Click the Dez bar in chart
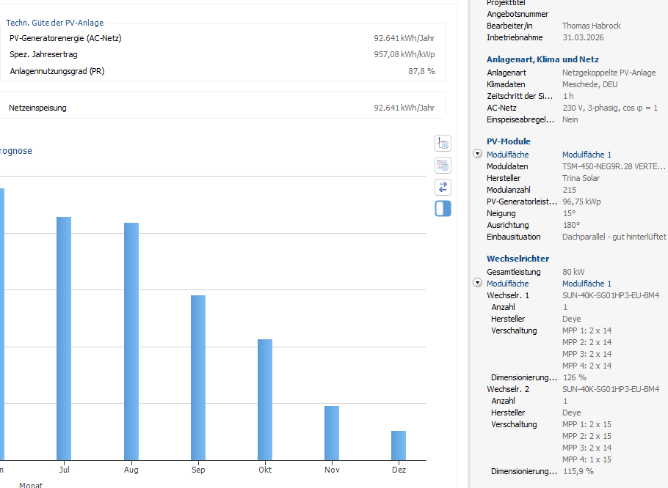 [x=399, y=445]
